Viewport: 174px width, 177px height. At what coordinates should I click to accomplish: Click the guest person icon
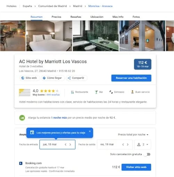click(139, 144)
